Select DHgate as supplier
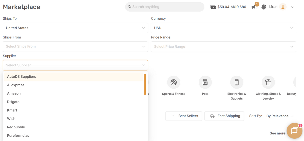The height and width of the screenshot is (141, 304). [74, 102]
